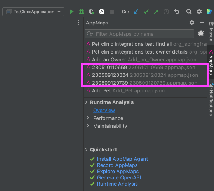The width and height of the screenshot is (214, 191).
Task: Expand the Maintainability node
Action: coord(88,126)
